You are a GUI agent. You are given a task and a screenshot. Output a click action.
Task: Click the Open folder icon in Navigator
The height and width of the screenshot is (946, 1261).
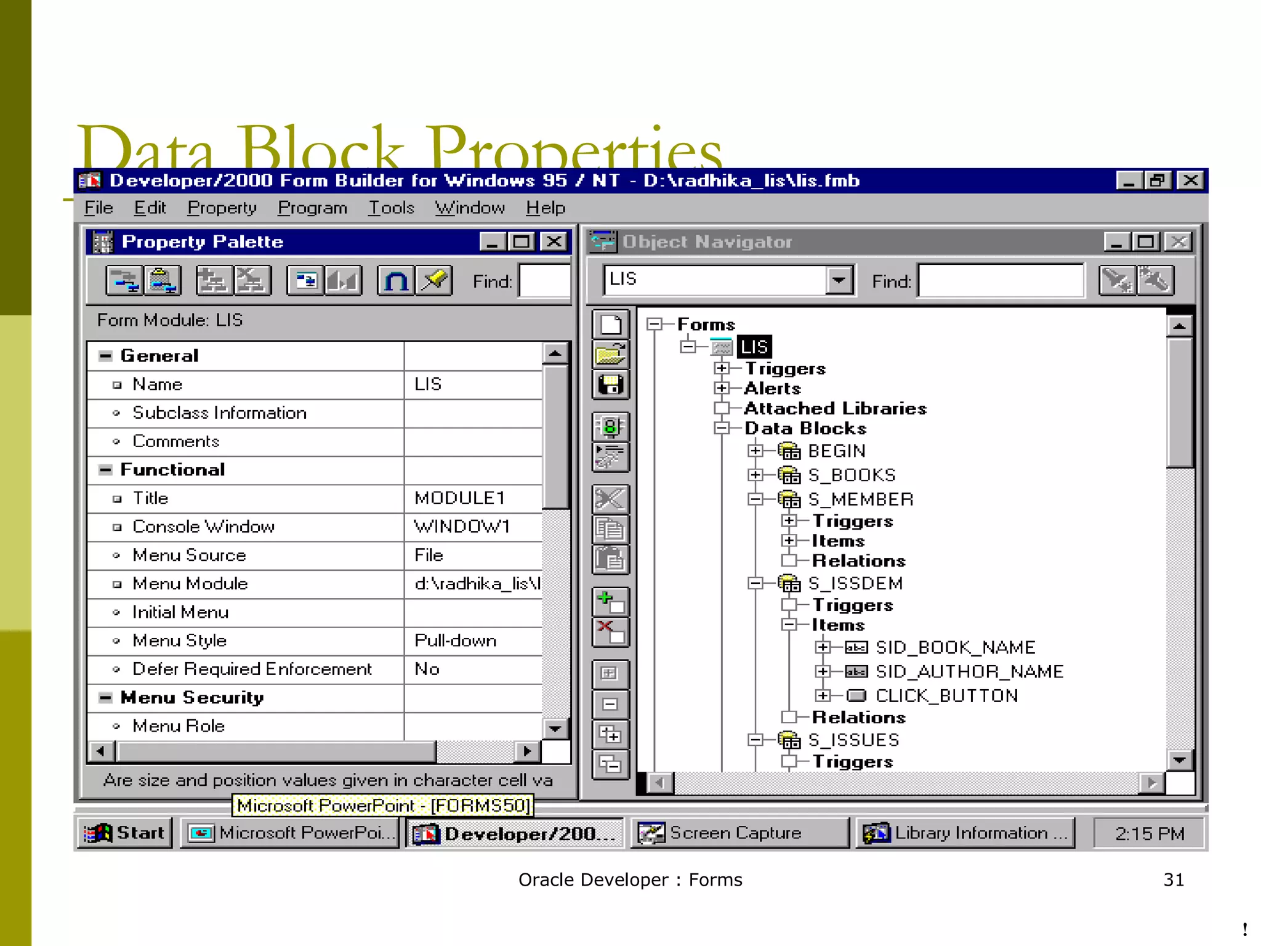pos(610,354)
